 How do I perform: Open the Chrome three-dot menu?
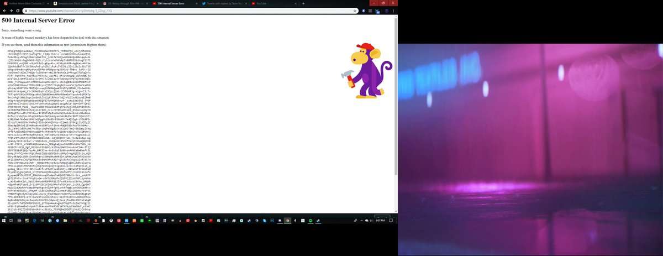(x=394, y=11)
